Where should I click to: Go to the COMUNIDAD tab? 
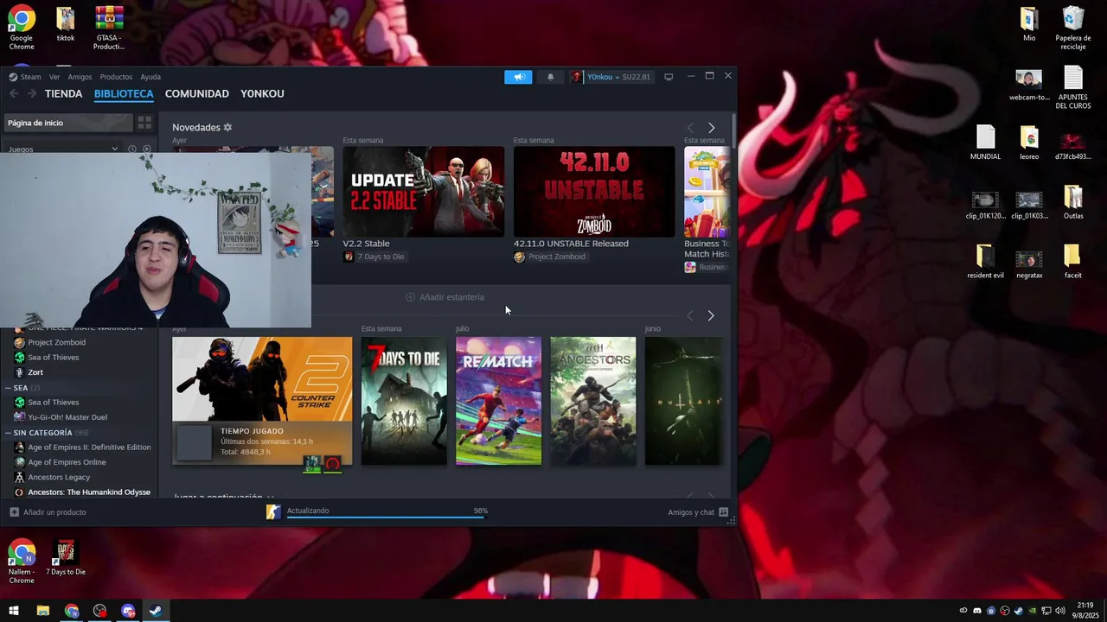point(197,93)
